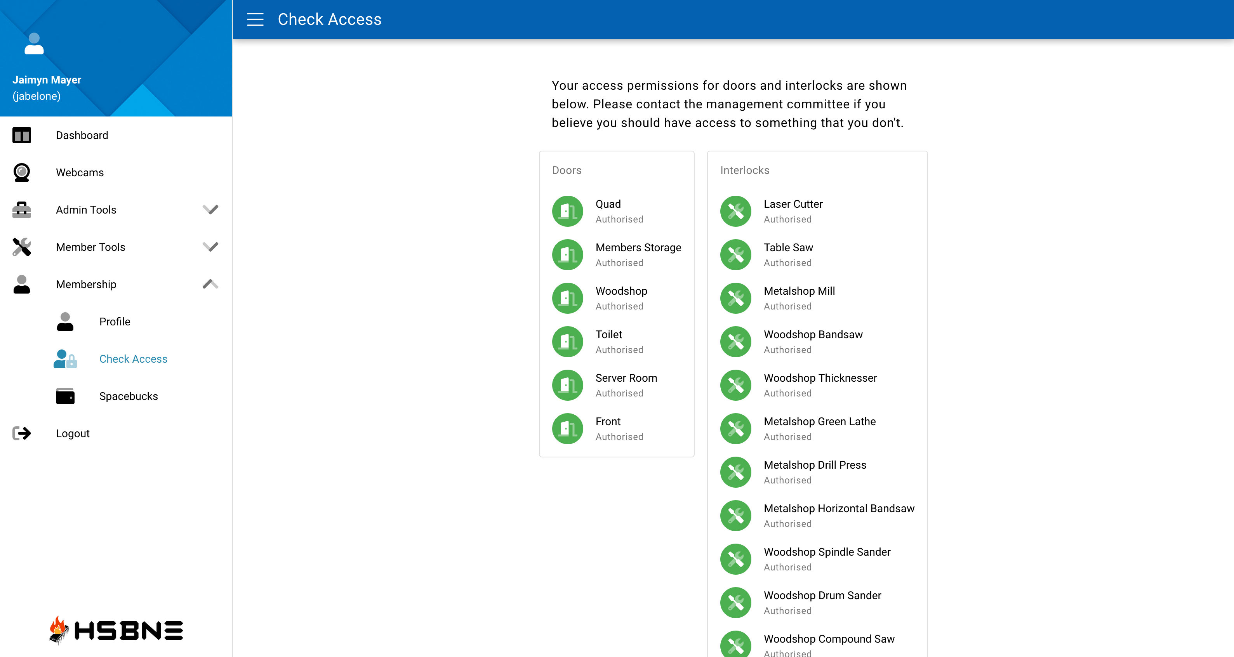1234x657 pixels.
Task: Click the hamburger menu icon
Action: [x=255, y=19]
